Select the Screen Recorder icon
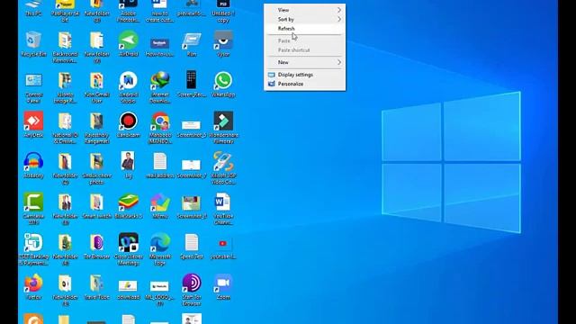576x324 pixels. 192,85
